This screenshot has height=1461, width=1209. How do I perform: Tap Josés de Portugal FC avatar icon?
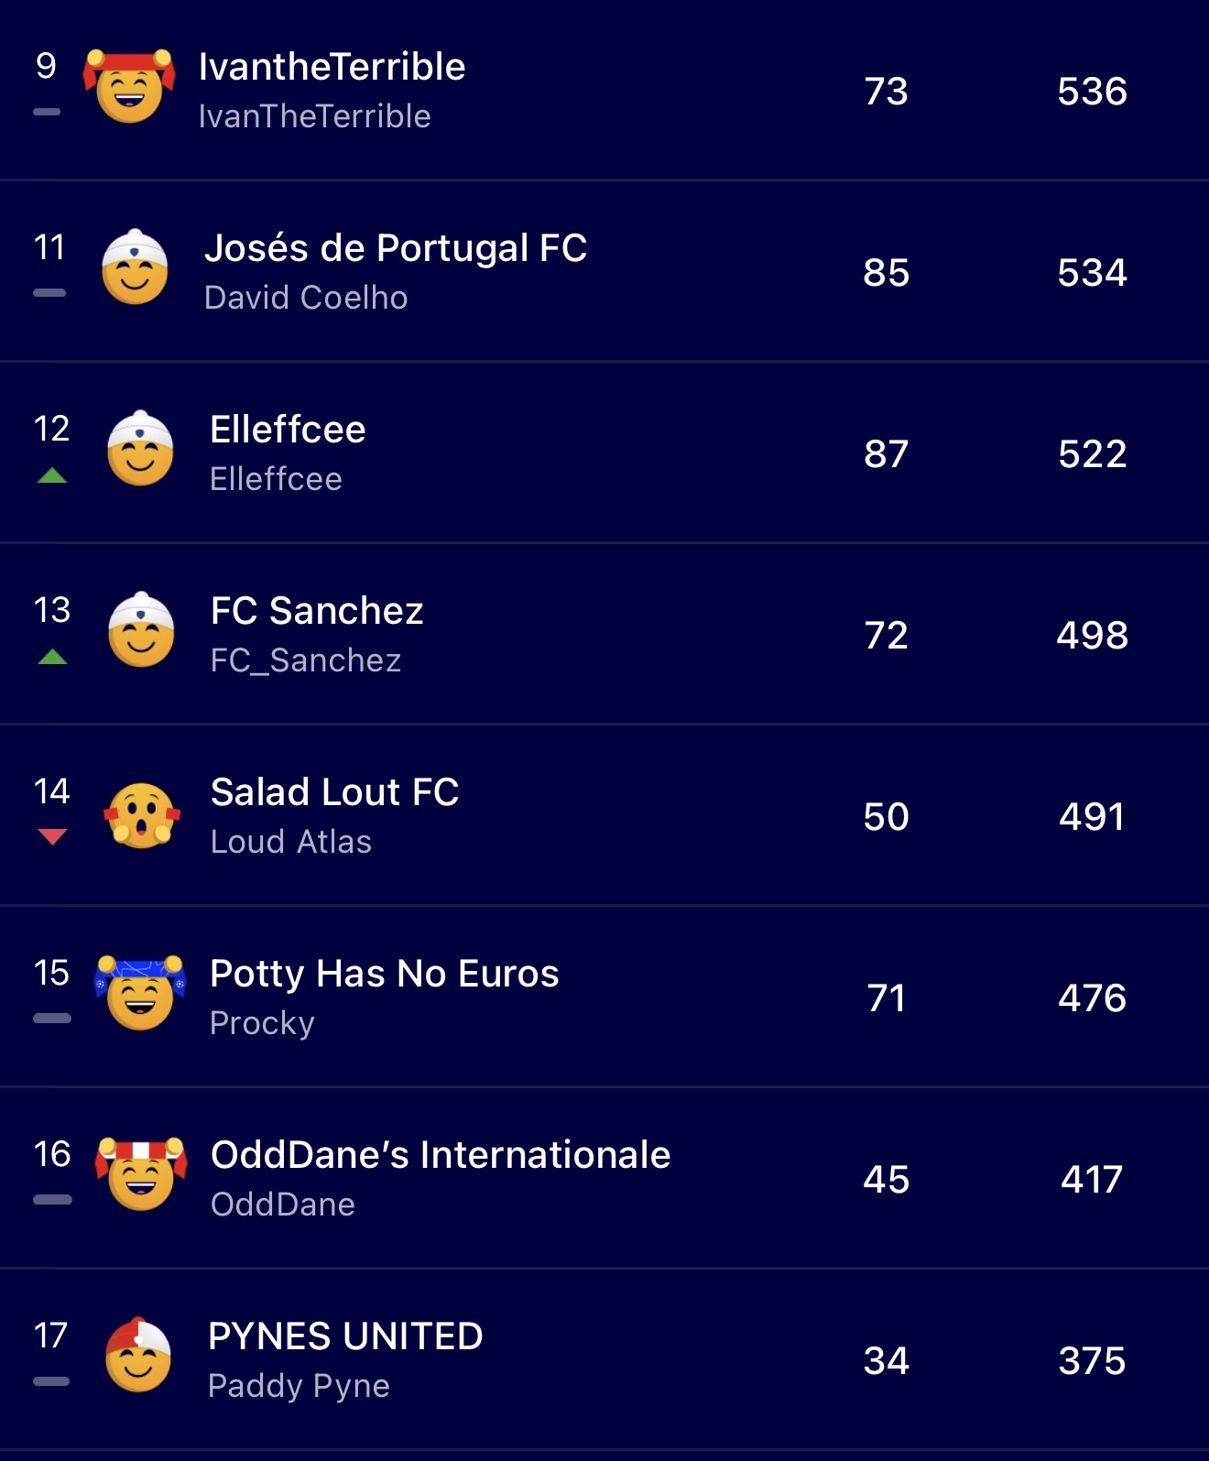tap(135, 267)
